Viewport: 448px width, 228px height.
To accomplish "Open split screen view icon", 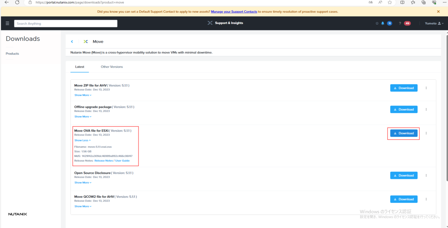I will (402, 2).
